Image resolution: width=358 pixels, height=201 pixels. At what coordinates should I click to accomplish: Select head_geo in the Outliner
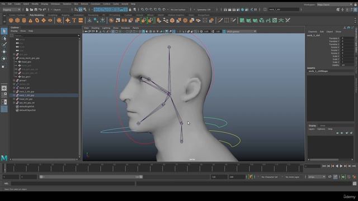point(26,62)
